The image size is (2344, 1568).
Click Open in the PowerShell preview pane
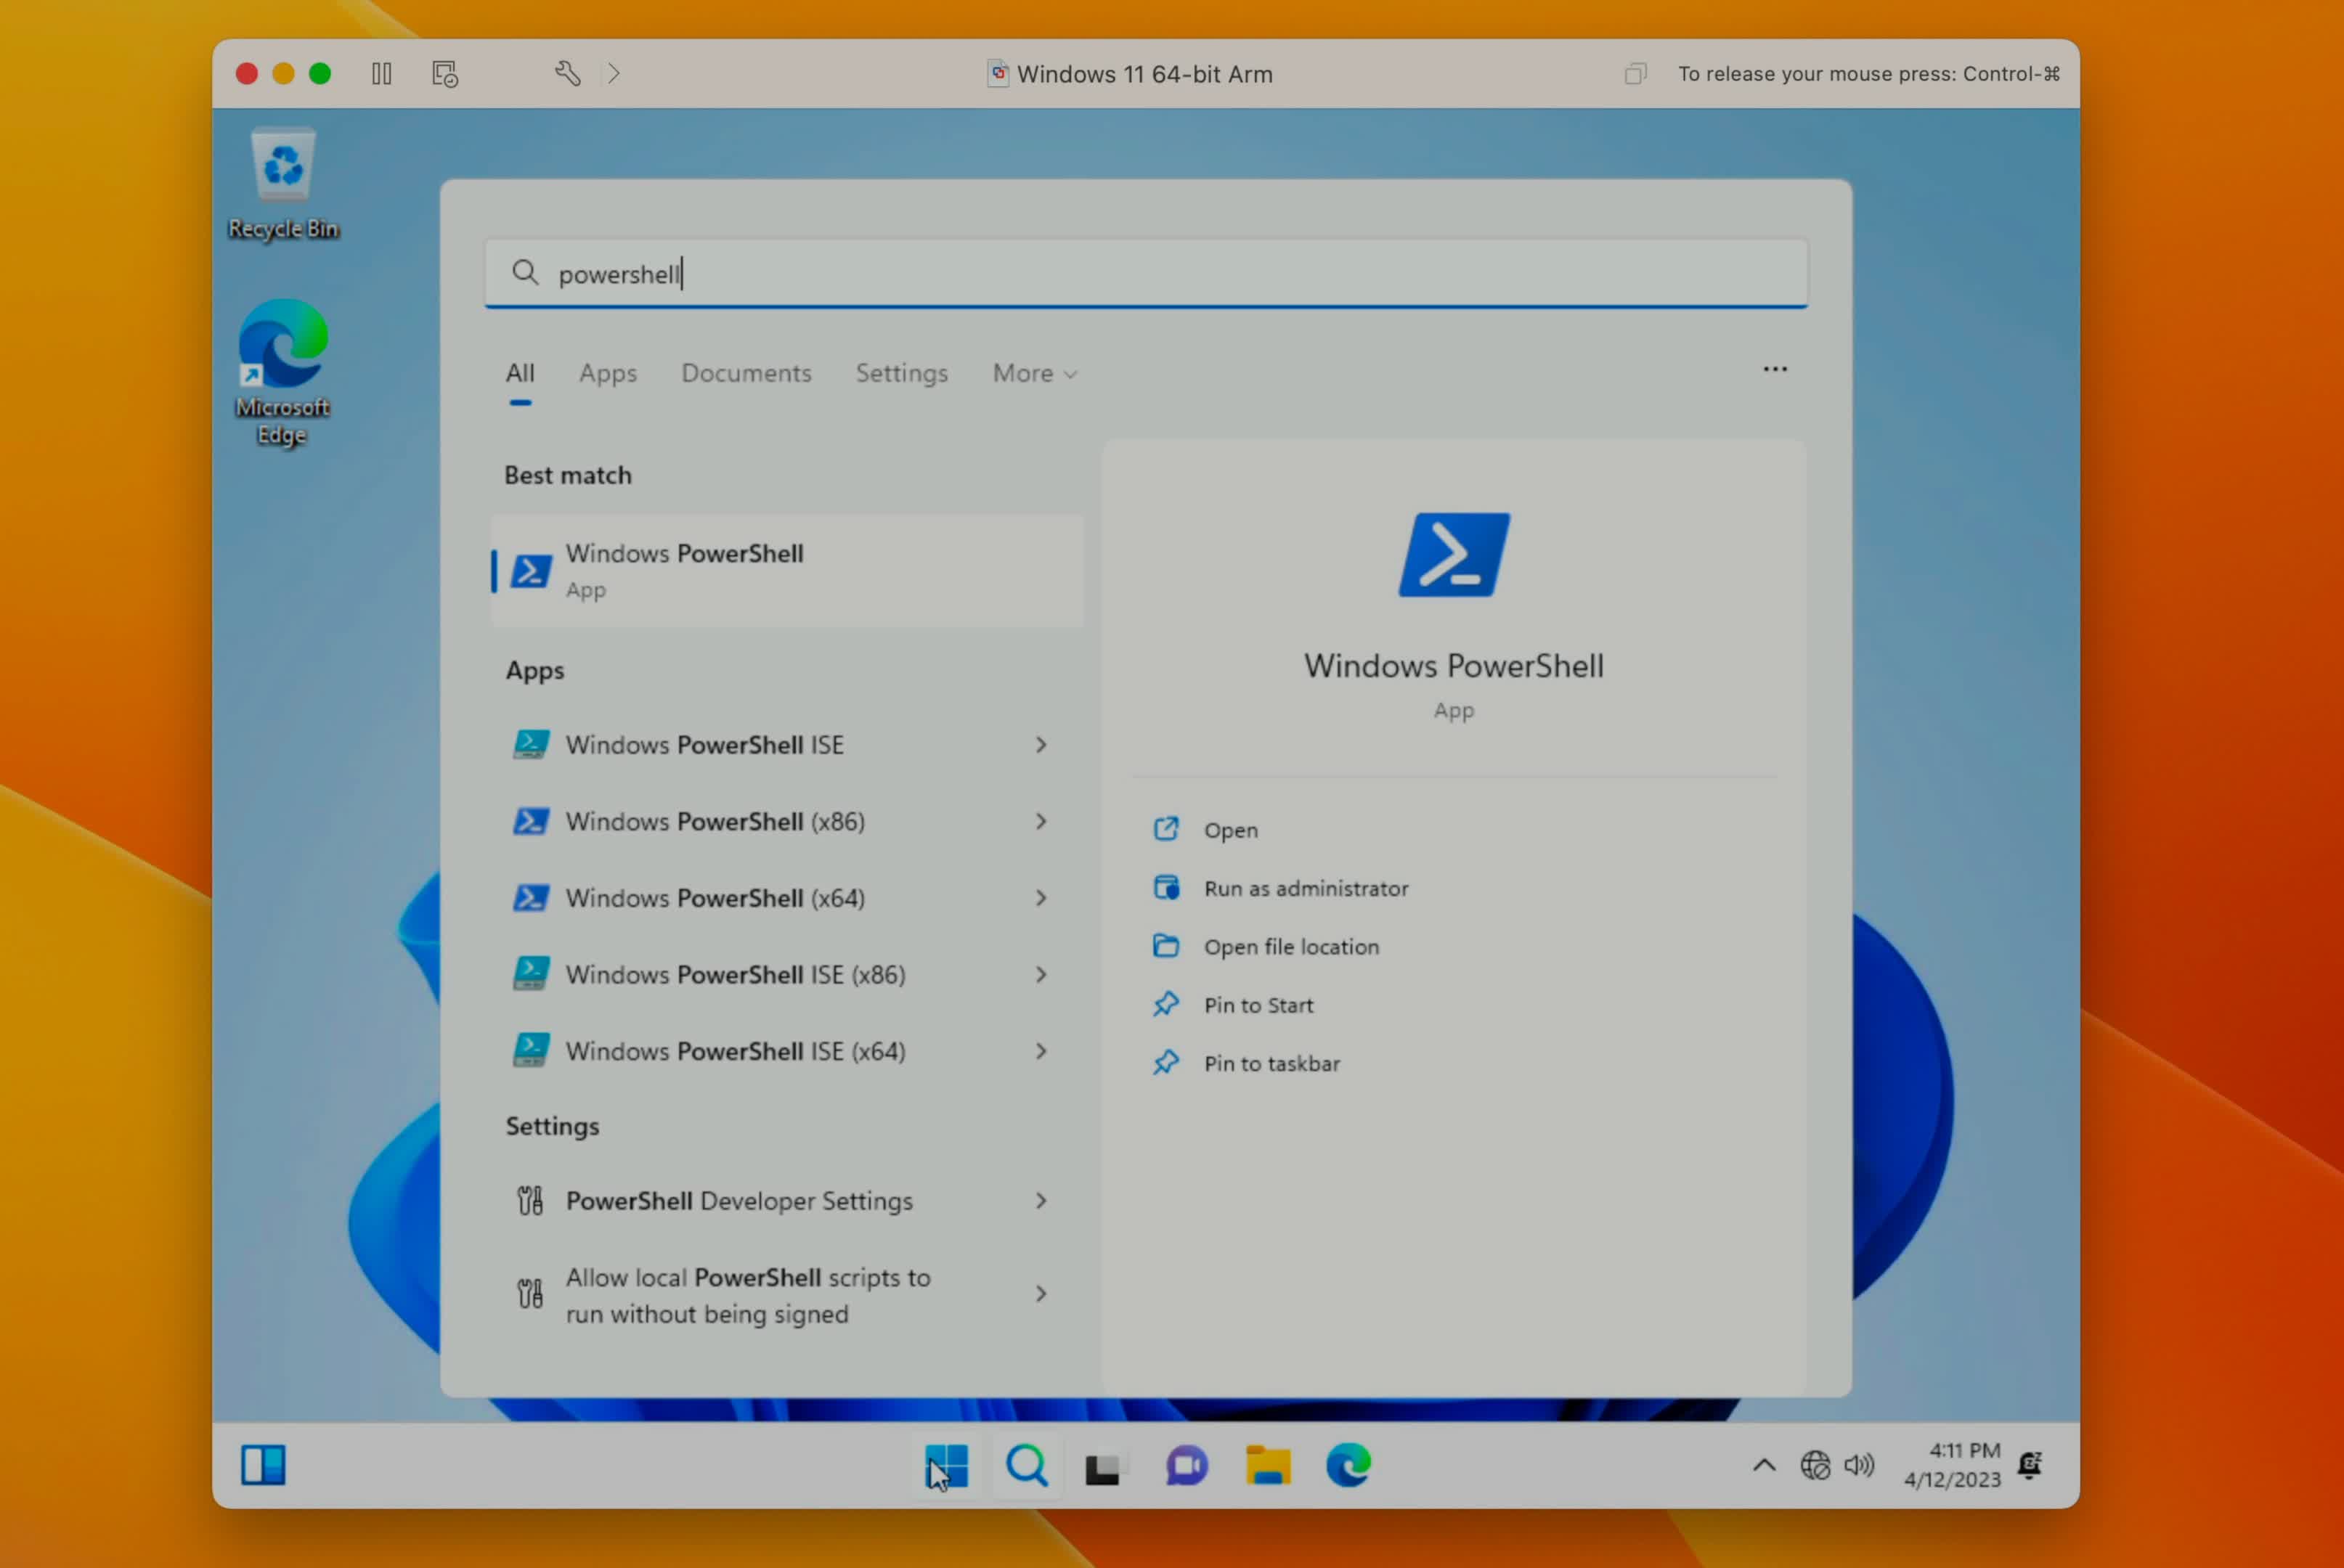click(1206, 830)
